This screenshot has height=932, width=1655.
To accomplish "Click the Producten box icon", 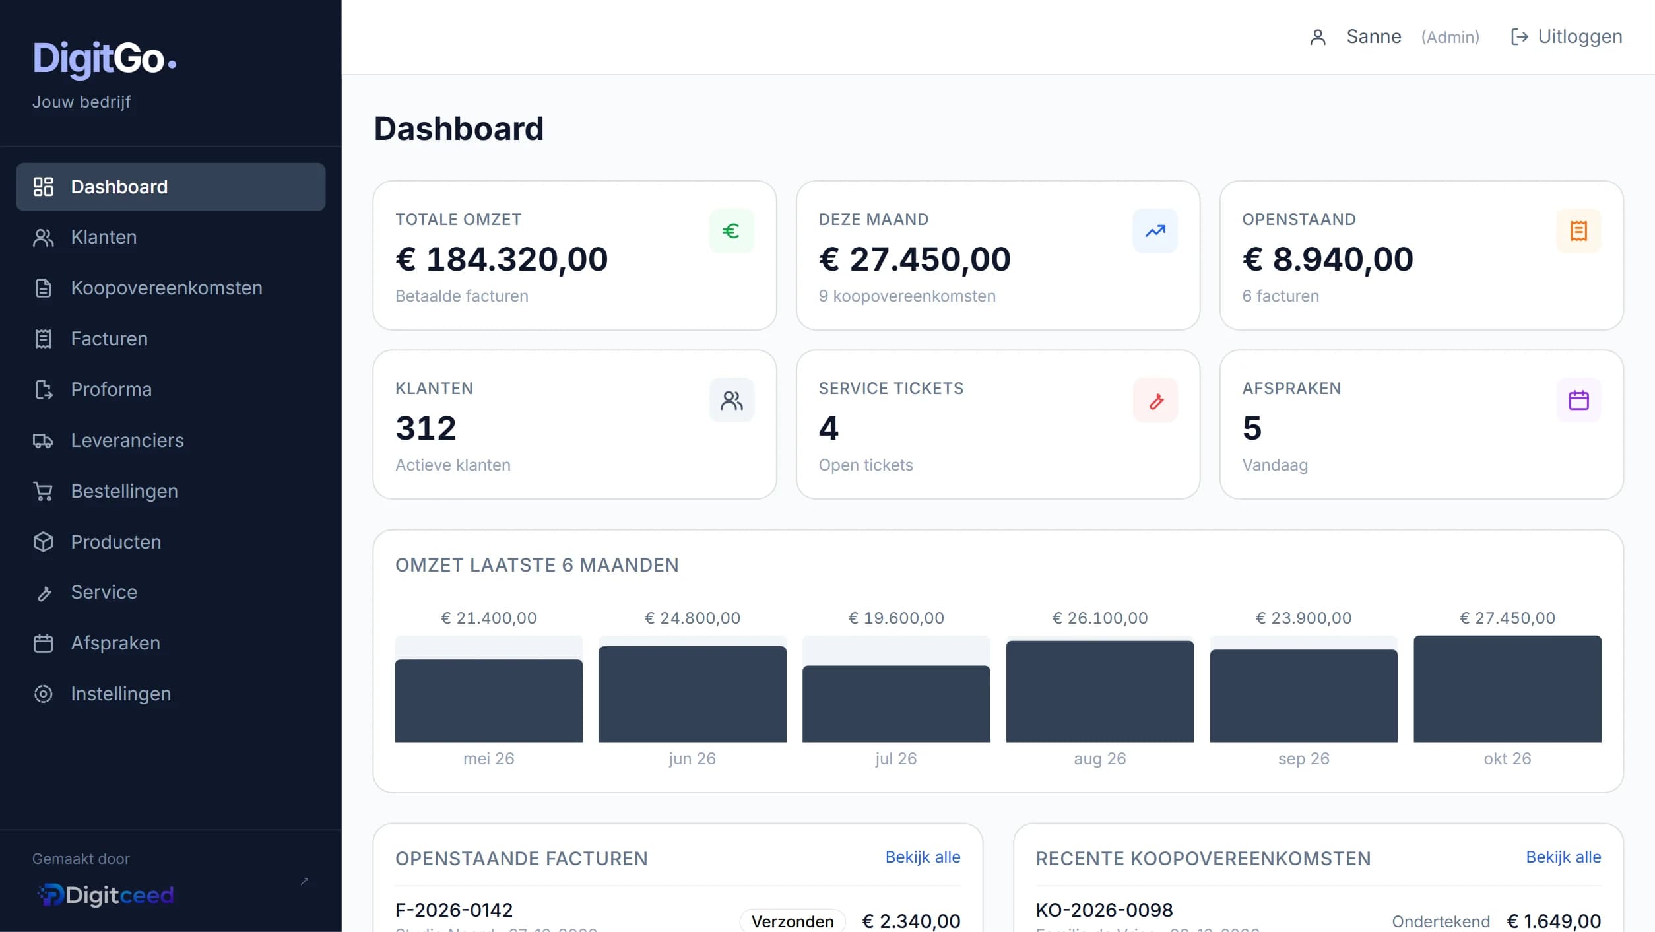I will coord(44,542).
